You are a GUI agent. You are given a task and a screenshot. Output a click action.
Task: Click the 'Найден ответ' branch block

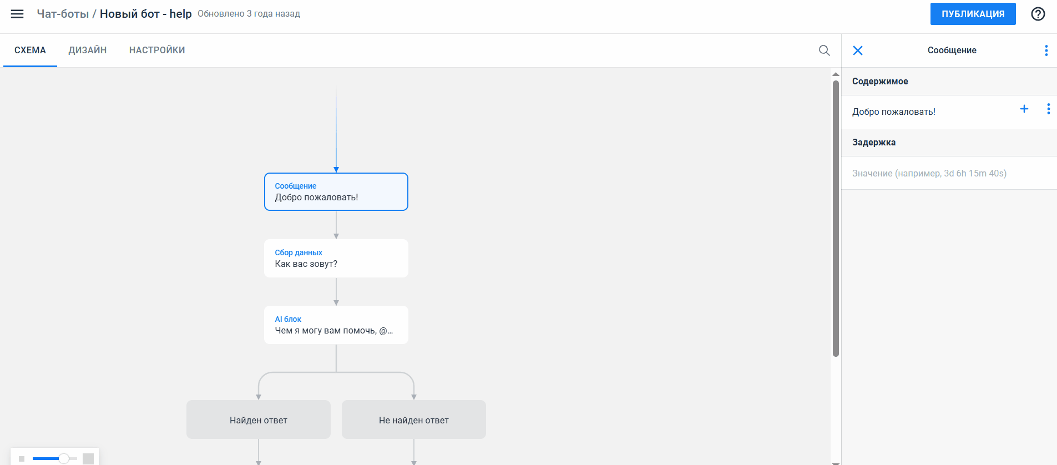point(258,420)
